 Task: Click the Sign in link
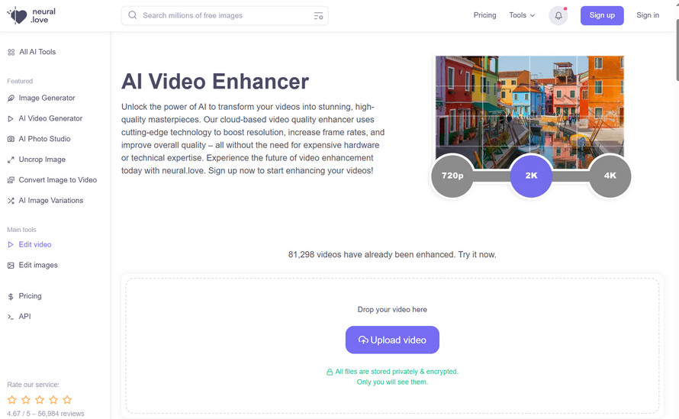(x=648, y=15)
